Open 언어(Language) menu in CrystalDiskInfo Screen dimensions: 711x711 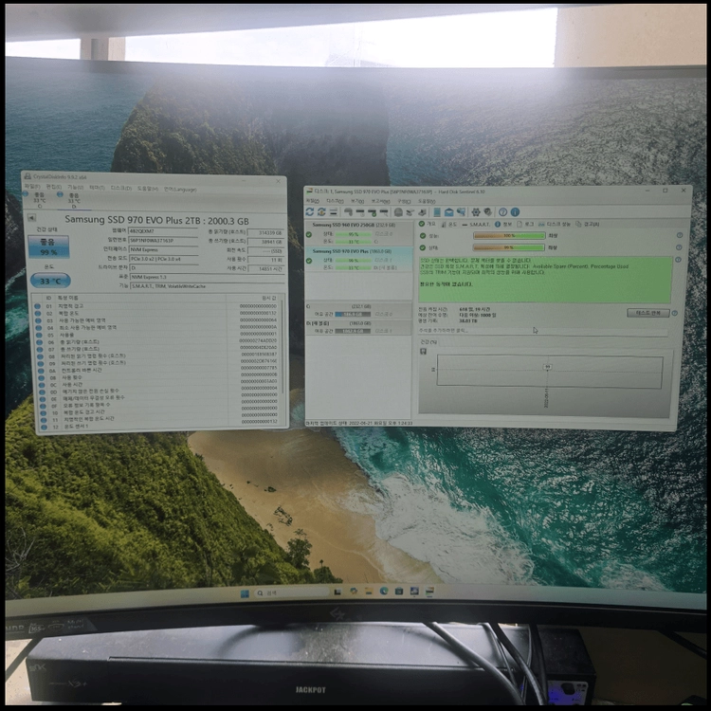coord(180,189)
